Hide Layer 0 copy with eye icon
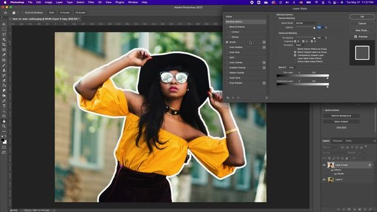Image resolution: width=377 pixels, height=212 pixels. click(x=324, y=165)
